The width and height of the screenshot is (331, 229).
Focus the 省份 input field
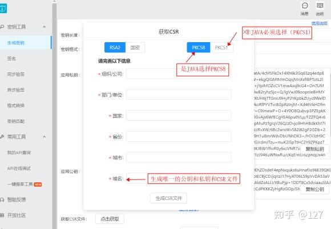[x=179, y=137]
